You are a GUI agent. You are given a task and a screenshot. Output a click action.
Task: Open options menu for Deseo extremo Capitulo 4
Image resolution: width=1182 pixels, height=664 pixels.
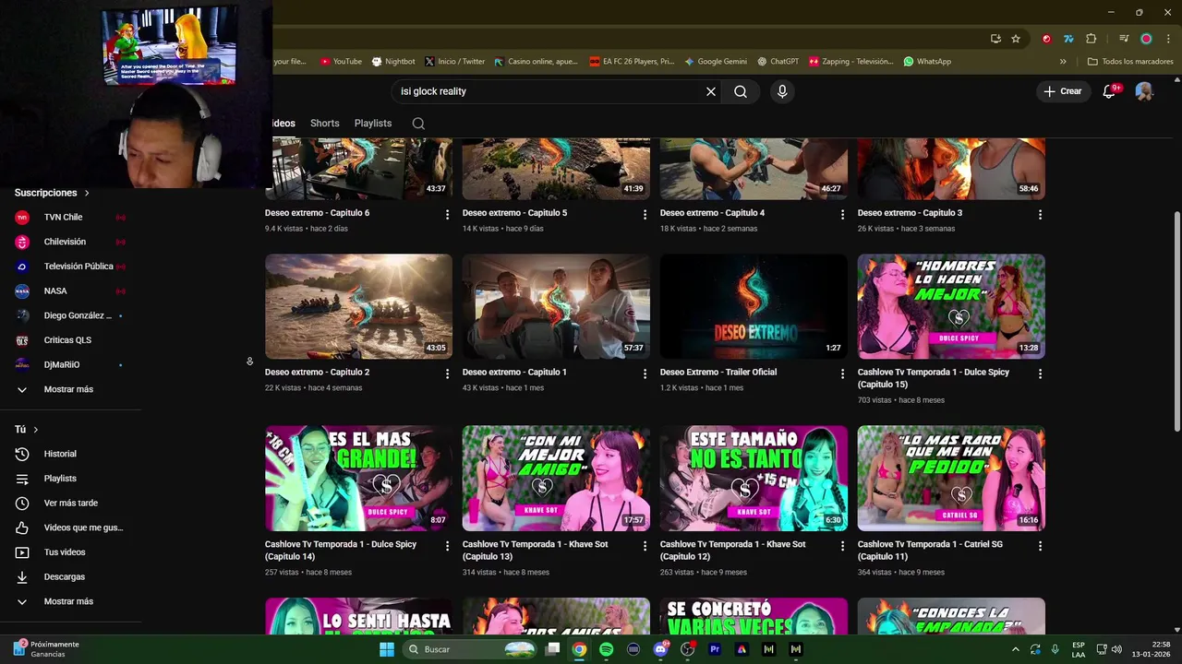[843, 214]
